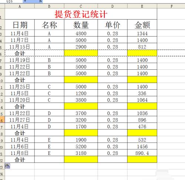Screen dimensions: 185x180
Task: Select the highlighted row 16 header
Action: pos(2,120)
